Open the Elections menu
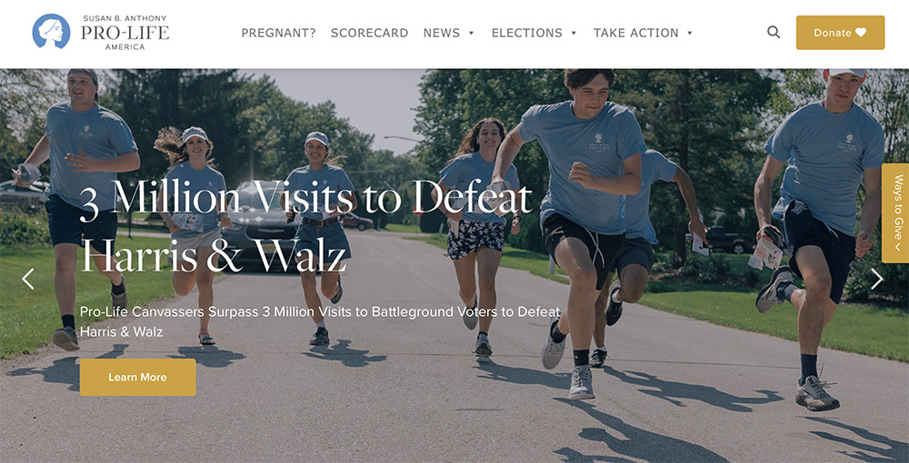The height and width of the screenshot is (463, 909). [527, 33]
